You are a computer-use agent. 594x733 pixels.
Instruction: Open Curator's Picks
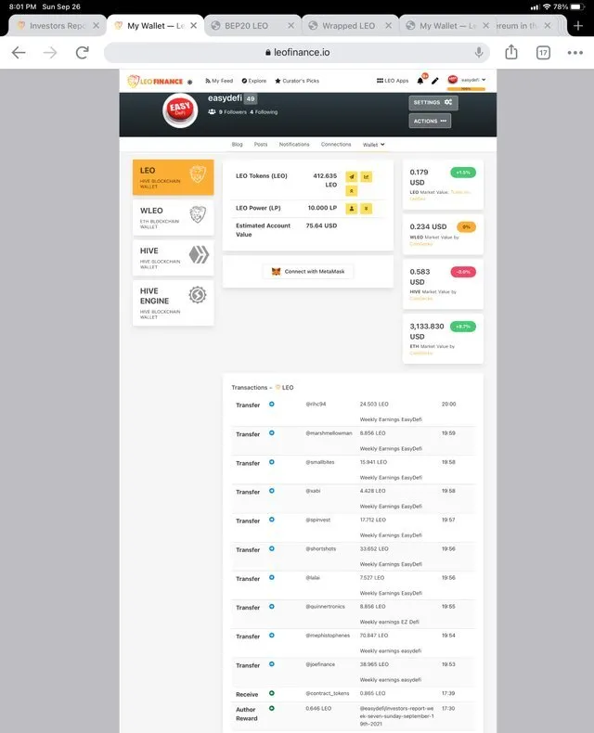coord(297,81)
